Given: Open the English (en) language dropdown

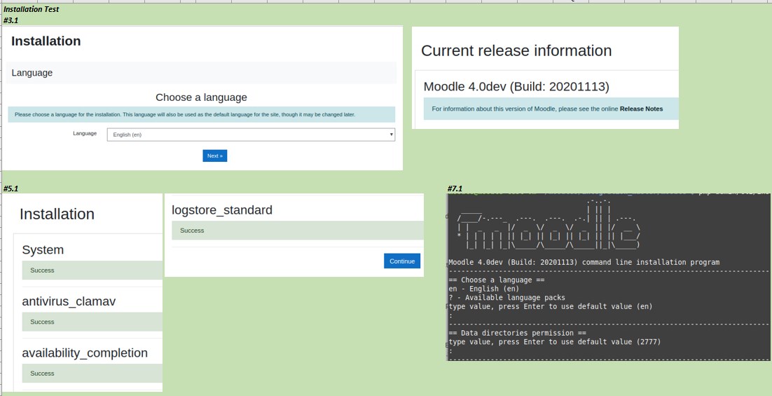Looking at the screenshot, I should coord(251,135).
